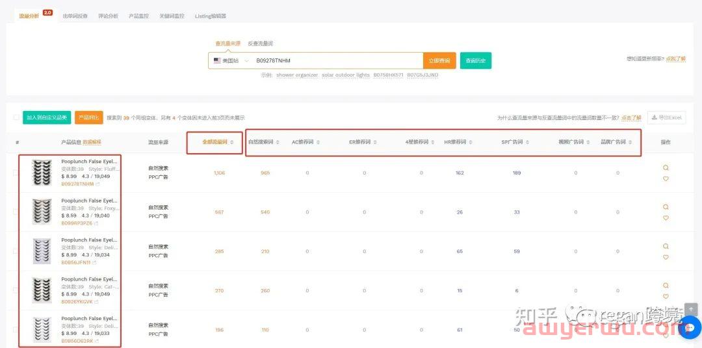Image resolution: width=702 pixels, height=348 pixels.
Task: Click the example ASIN B0758HK571
Action: point(389,75)
